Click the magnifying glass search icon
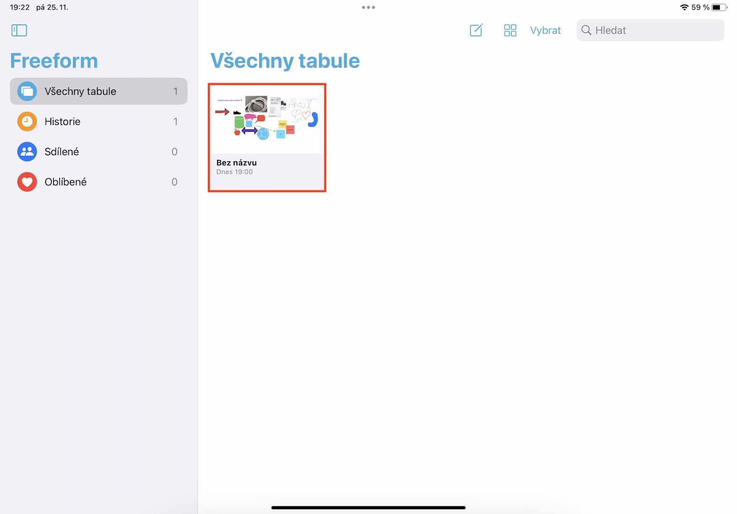Viewport: 737px width, 514px height. pyautogui.click(x=586, y=30)
